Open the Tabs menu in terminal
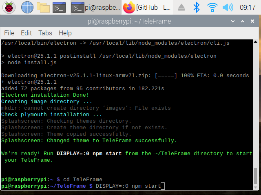 pyautogui.click(x=45, y=33)
